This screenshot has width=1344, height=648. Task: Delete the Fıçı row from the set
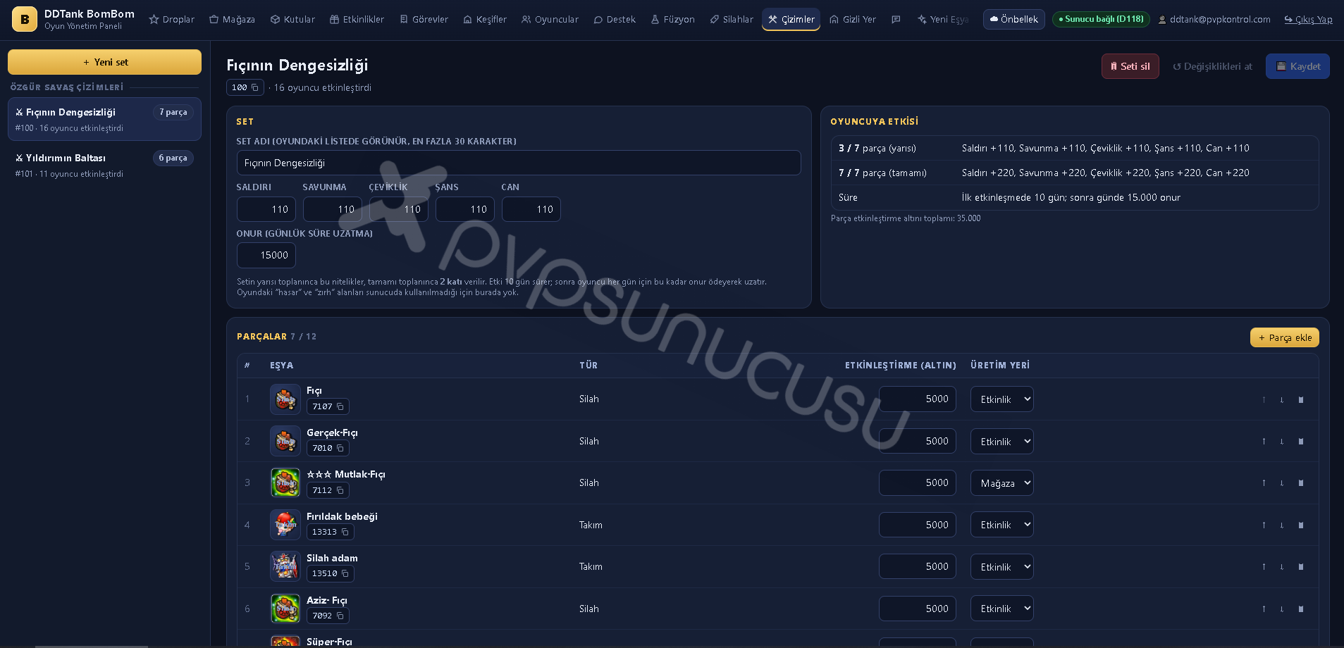pyautogui.click(x=1301, y=400)
